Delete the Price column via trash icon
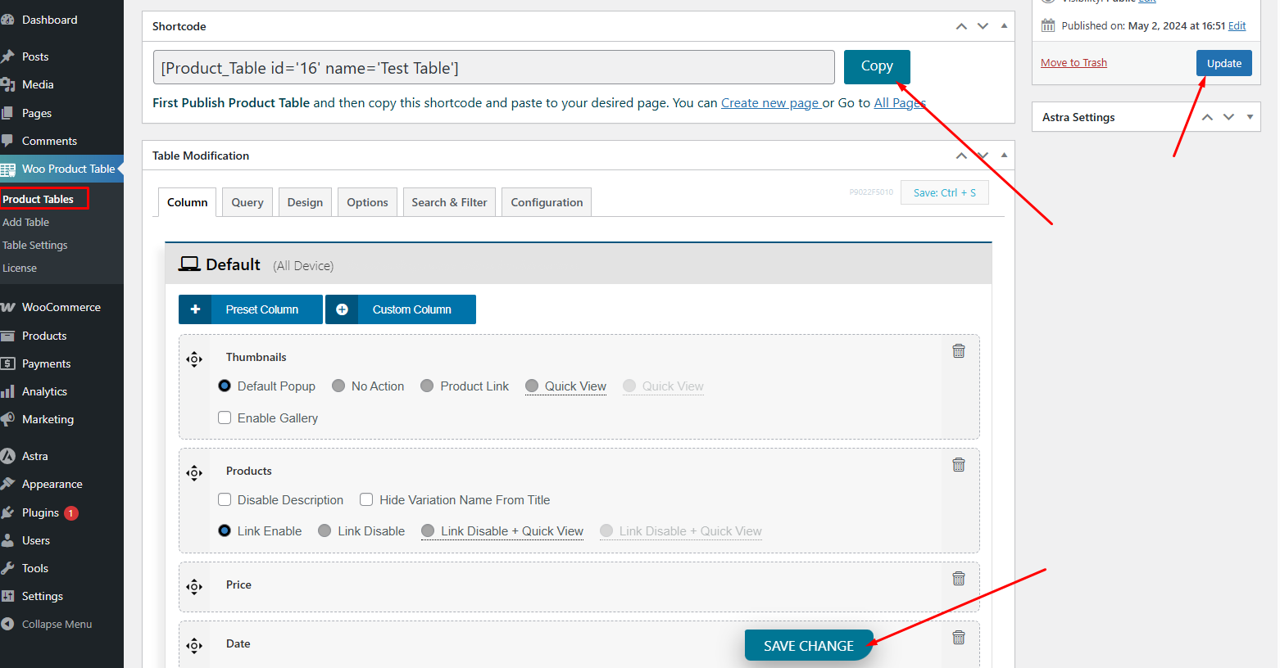Viewport: 1280px width, 668px height. click(x=959, y=579)
